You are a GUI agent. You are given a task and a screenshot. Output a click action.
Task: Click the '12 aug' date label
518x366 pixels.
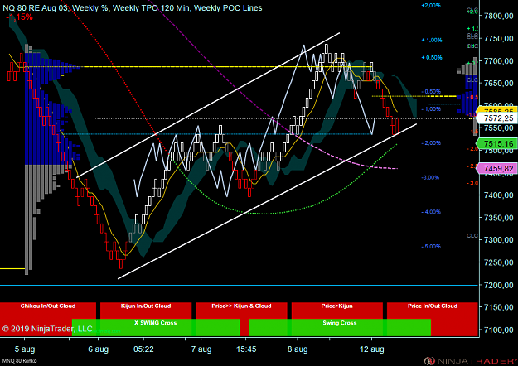coord(371,349)
